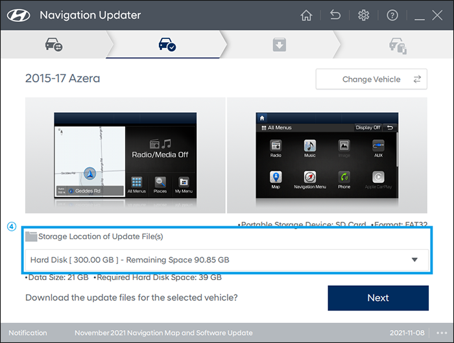
Task: Click the vehicle position marker on map
Action: [x=90, y=174]
